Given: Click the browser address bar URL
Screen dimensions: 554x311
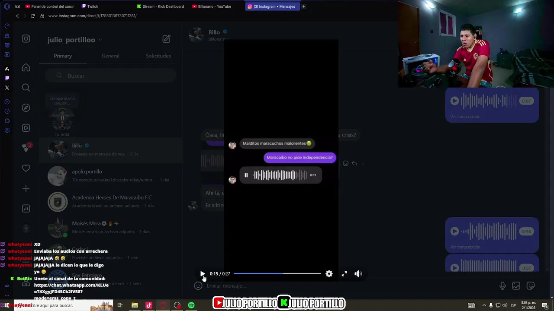Looking at the screenshot, I should (92, 16).
